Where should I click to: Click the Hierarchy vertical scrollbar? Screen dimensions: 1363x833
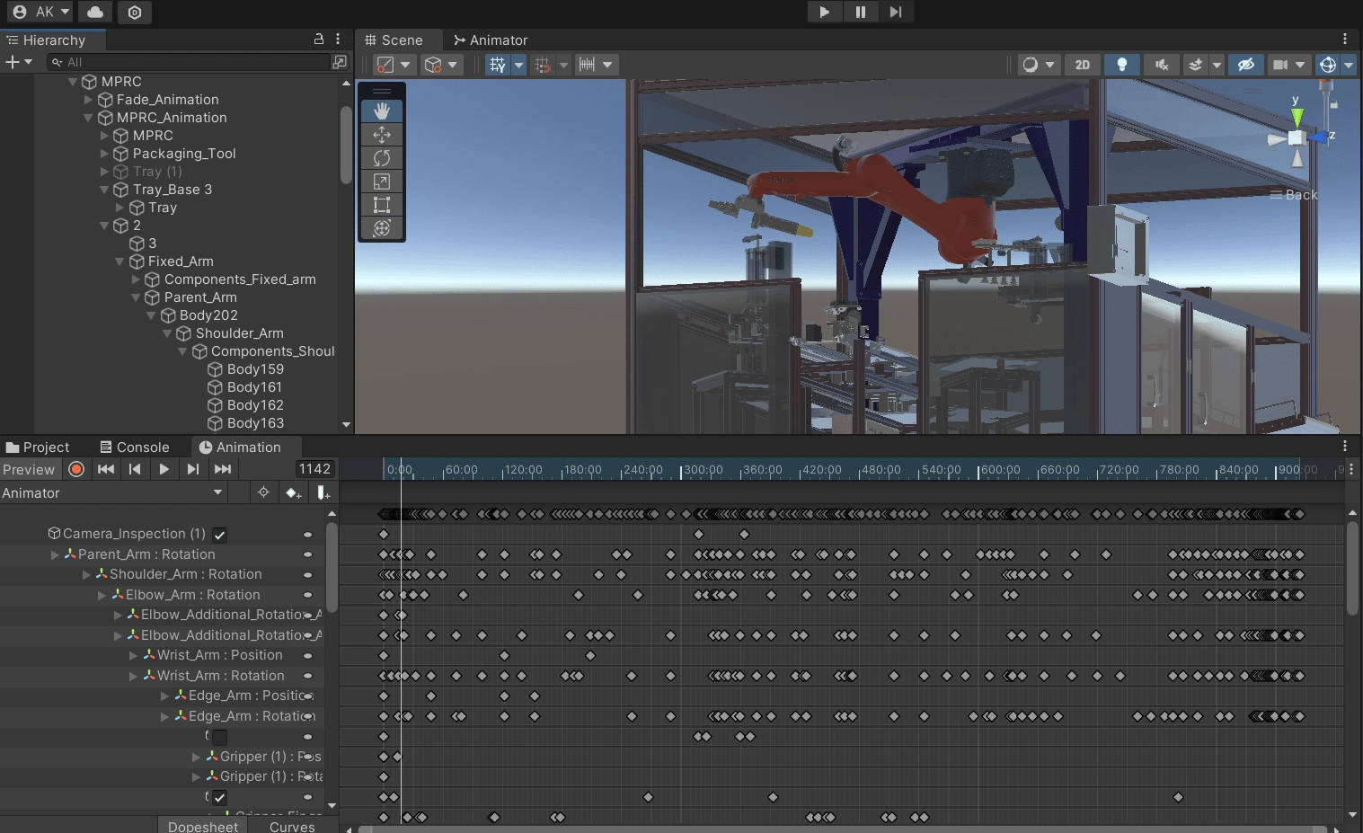coord(346,146)
